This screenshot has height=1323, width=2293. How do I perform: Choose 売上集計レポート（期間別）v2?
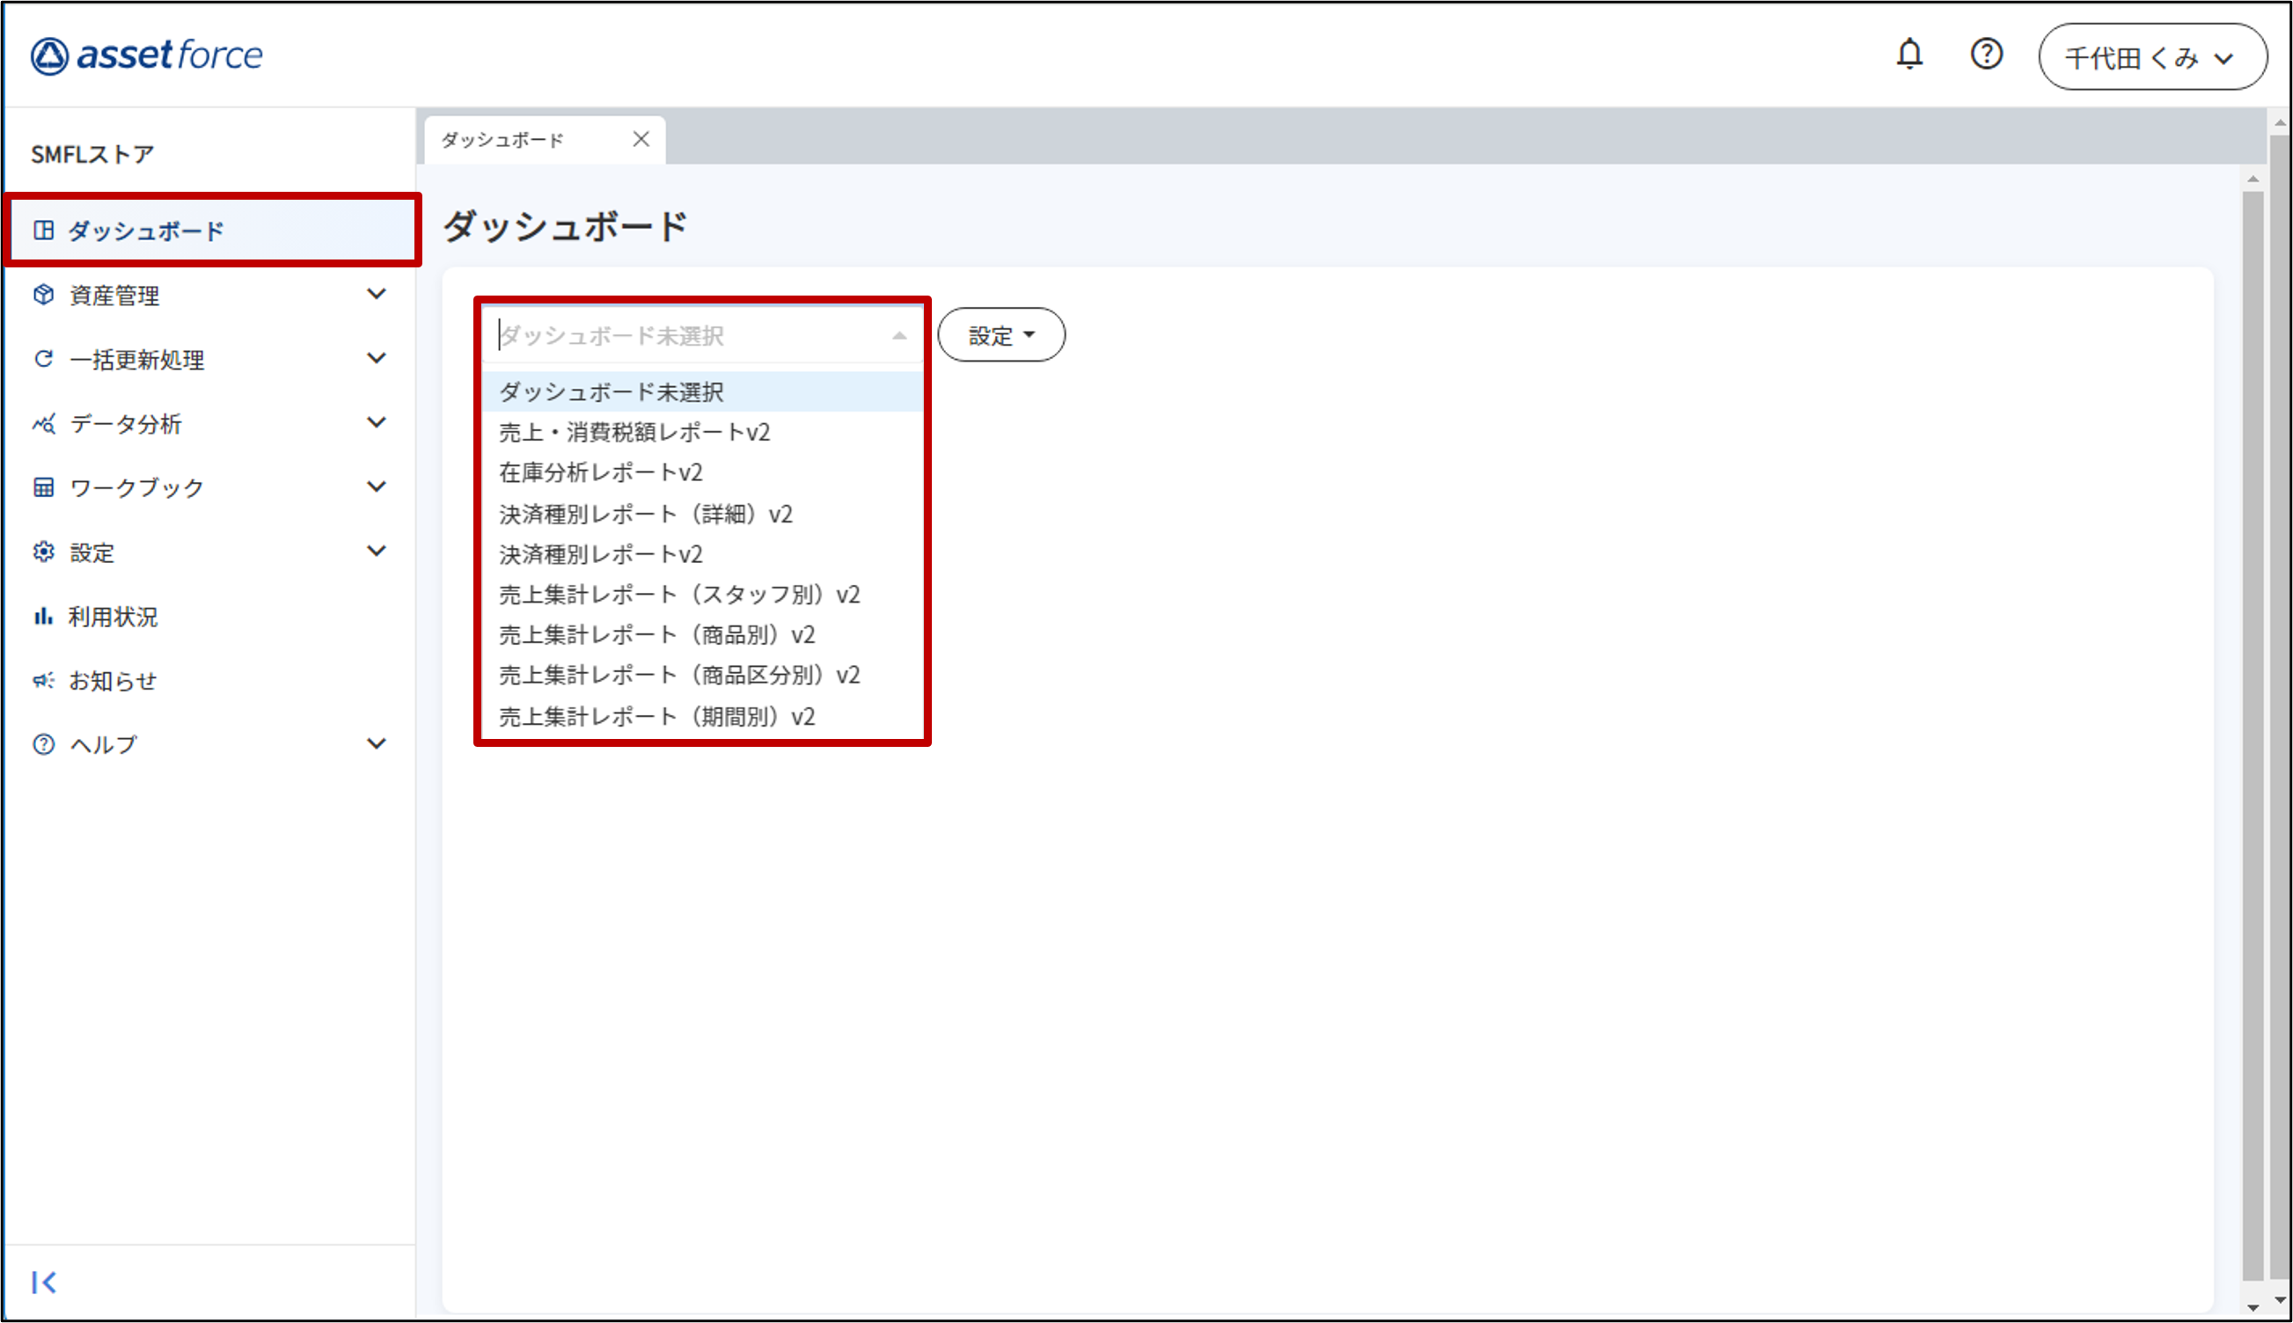click(x=656, y=717)
